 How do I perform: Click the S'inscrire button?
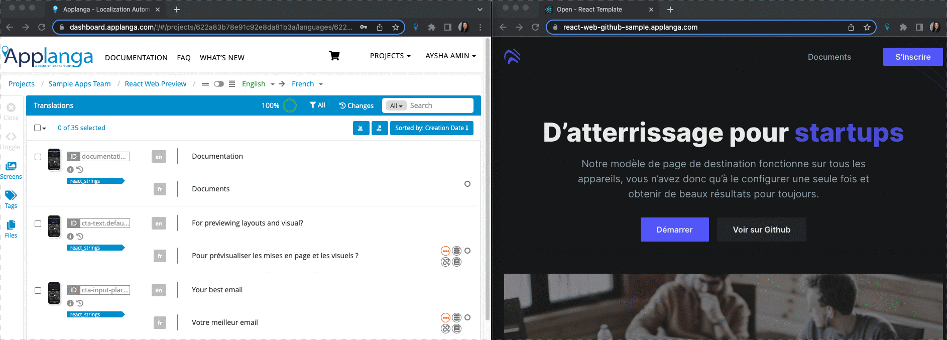(913, 57)
